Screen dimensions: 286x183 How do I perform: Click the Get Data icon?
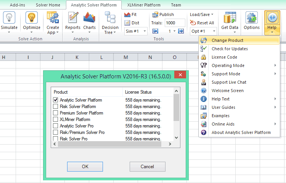click(230, 18)
